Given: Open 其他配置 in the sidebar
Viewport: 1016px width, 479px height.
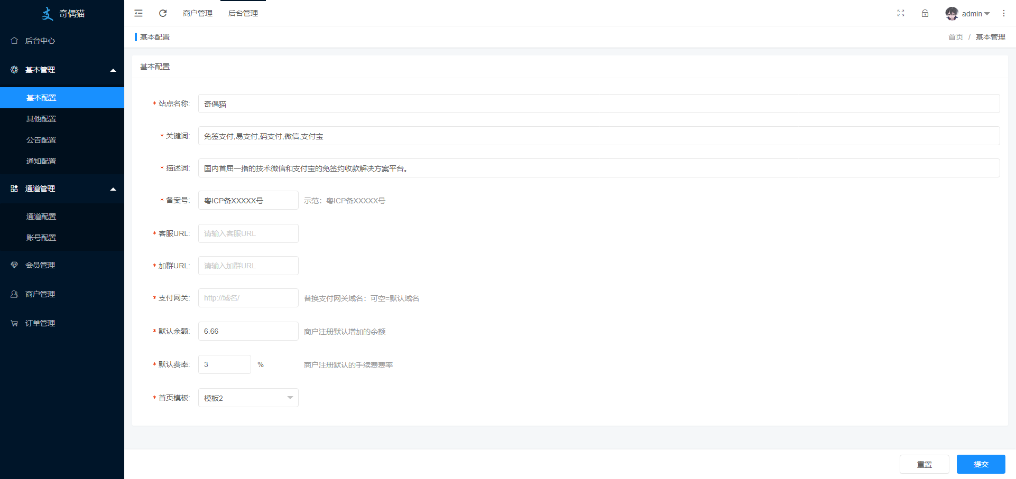Looking at the screenshot, I should coord(62,119).
